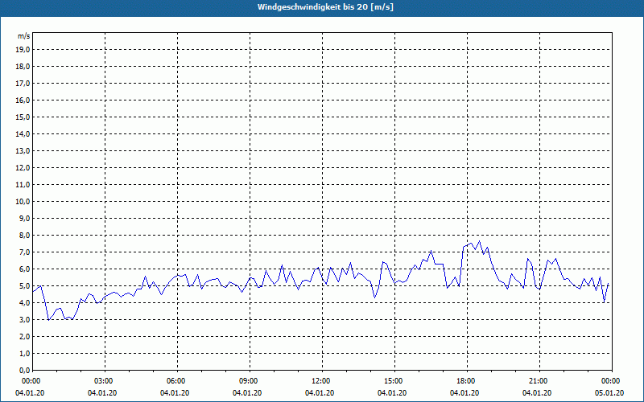Viewport: 644px width, 402px height.
Task: Click the "04.01.20" date beneath 06:00
Action: point(175,393)
